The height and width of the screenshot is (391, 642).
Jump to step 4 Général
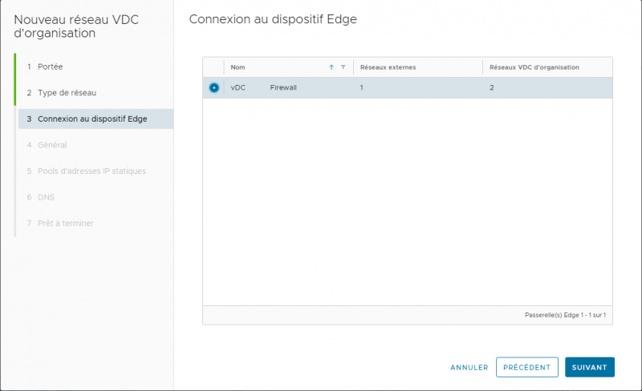pos(47,145)
